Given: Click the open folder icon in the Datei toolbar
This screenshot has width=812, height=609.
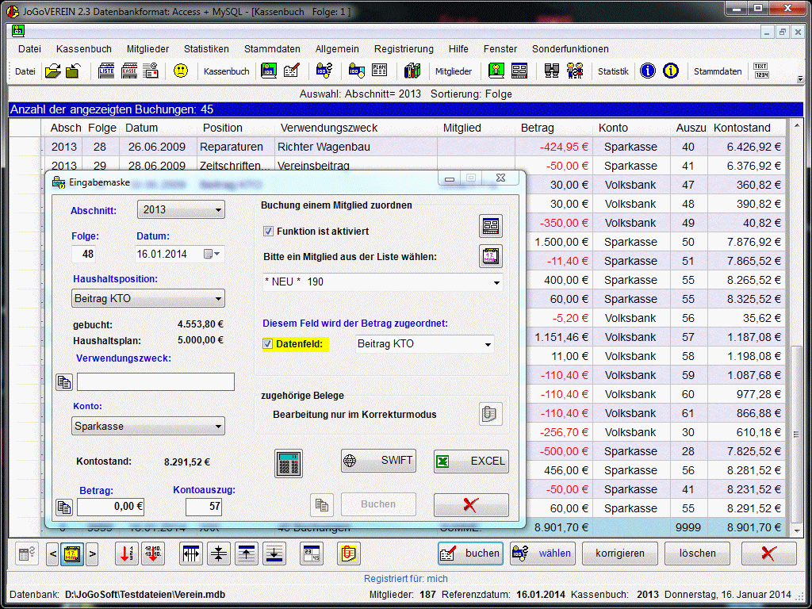Looking at the screenshot, I should (x=53, y=71).
